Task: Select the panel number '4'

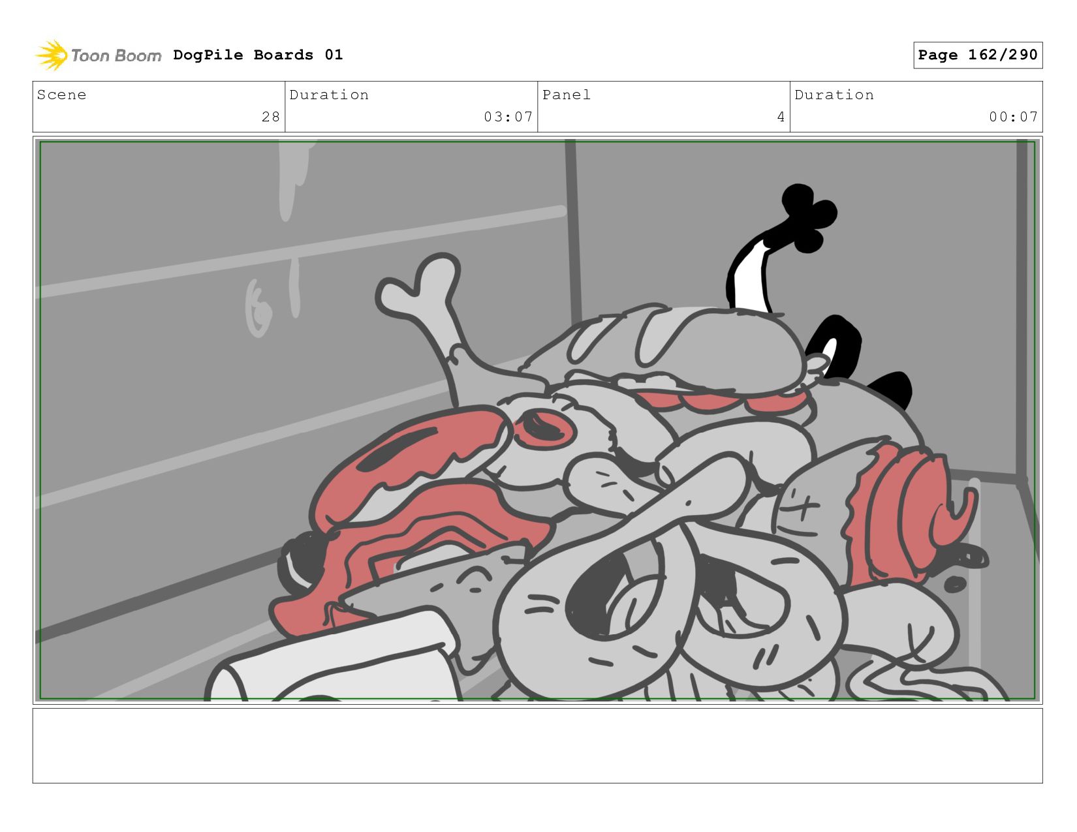Action: pos(781,117)
